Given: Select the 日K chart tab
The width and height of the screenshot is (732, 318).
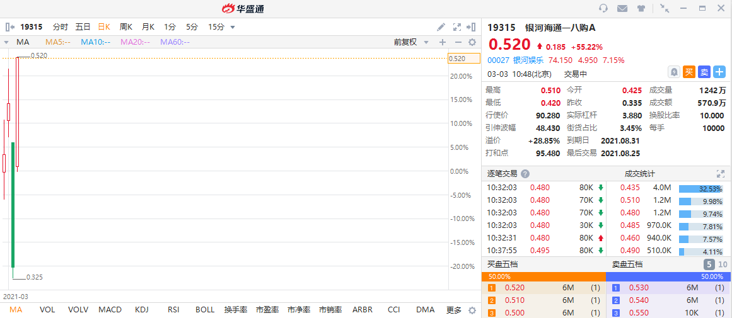Looking at the screenshot, I should pyautogui.click(x=103, y=27).
